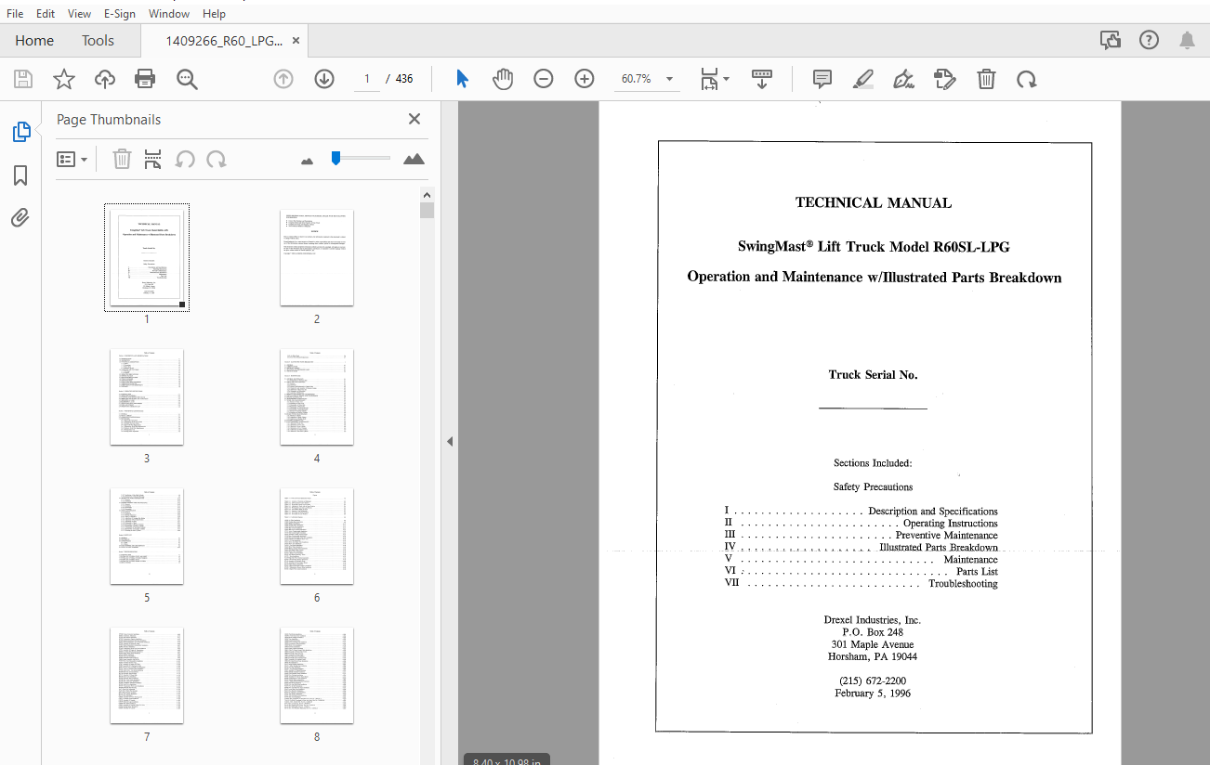Viewport: 1210px width, 765px height.
Task: Go to the previous page arrow
Action: click(x=283, y=79)
